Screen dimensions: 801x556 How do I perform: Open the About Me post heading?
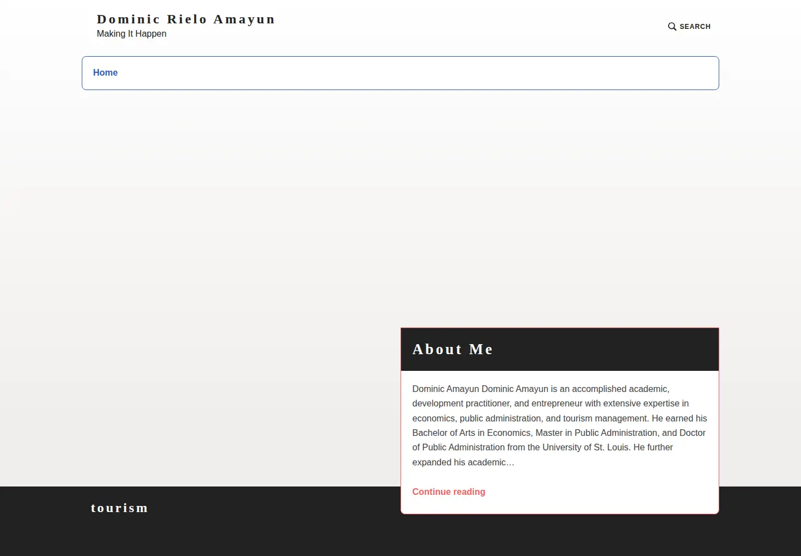[x=453, y=349]
